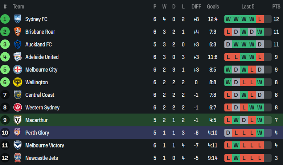Sort the table by PTS column header
The width and height of the screenshot is (283, 165).
(276, 7)
